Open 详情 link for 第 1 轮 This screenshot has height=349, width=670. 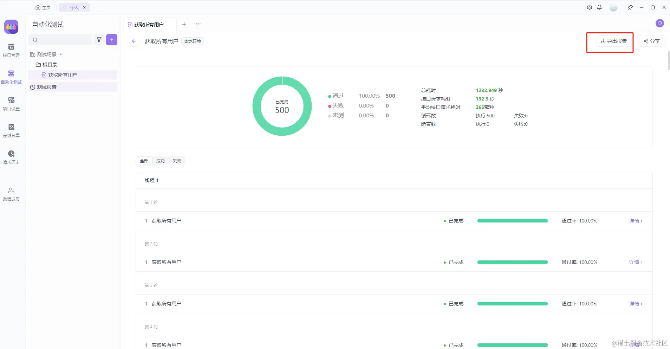[x=636, y=221]
